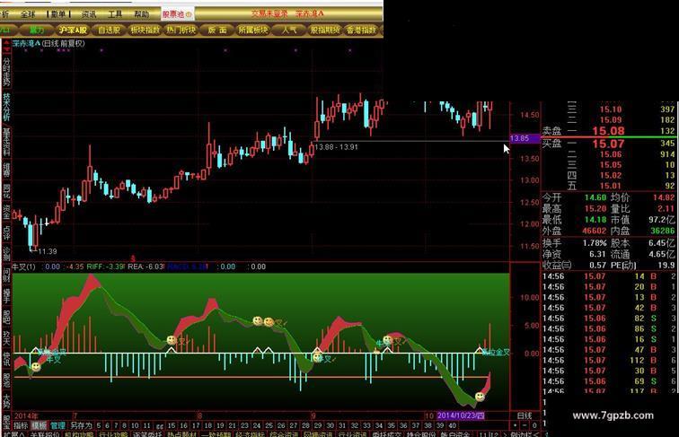Image resolution: width=679 pixels, height=437 pixels.
Task: Select indicator template number 10
Action: [135, 425]
